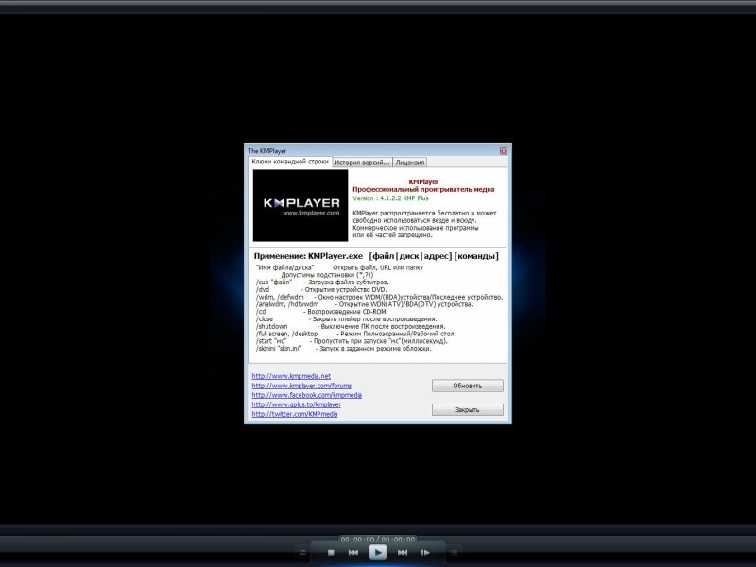Click the /wdm, /defwdm command row

(379, 297)
